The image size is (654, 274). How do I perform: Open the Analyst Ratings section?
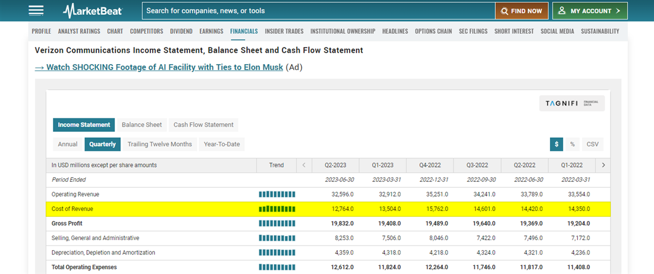[79, 32]
